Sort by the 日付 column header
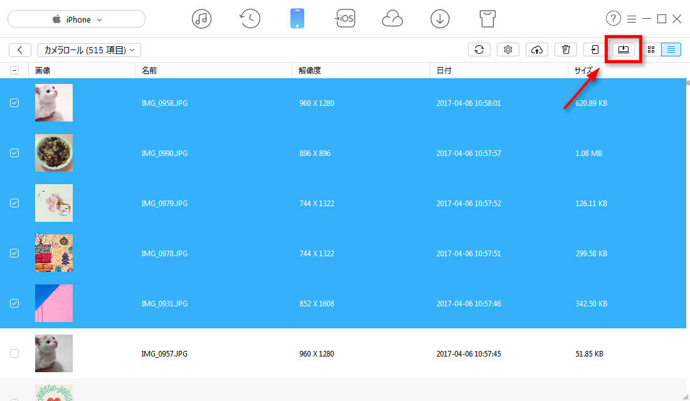Screen dimensions: 690x401 click(499, 70)
